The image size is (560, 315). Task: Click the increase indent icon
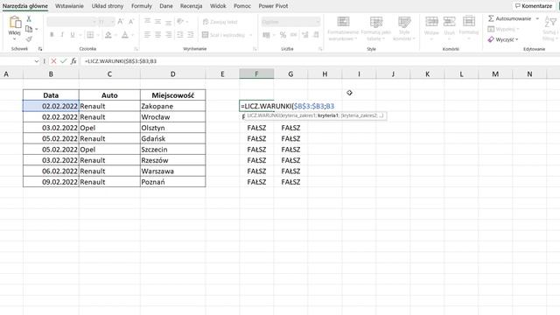[191, 35]
